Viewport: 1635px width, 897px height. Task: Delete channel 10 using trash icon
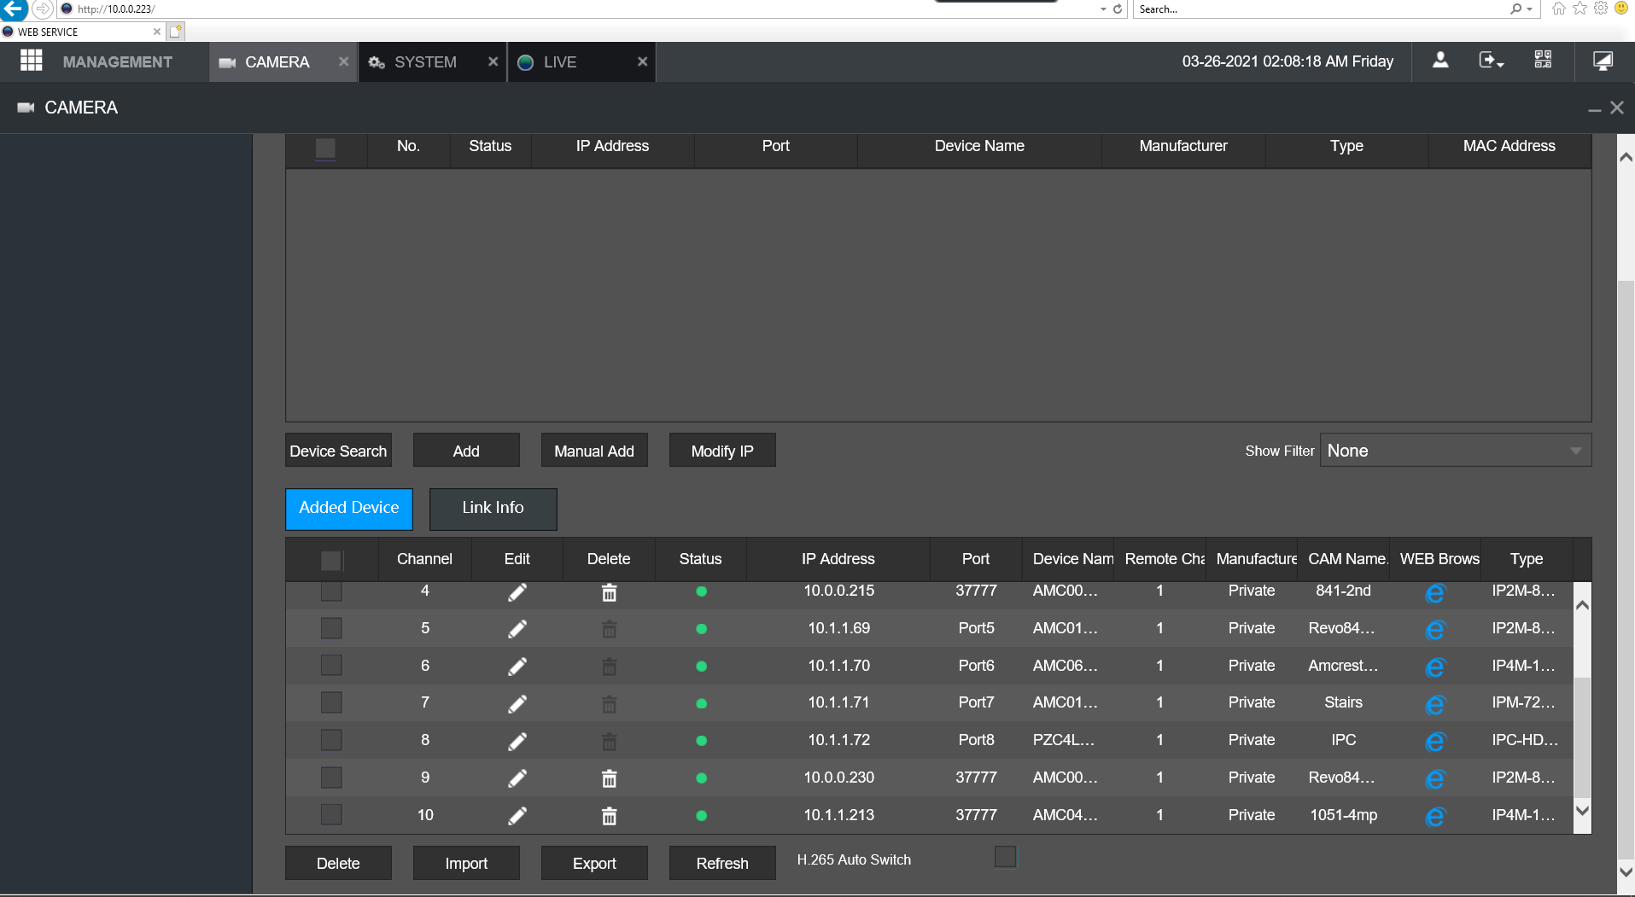609,816
